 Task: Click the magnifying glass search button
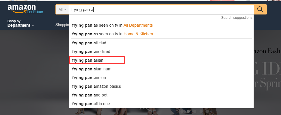coord(260,9)
